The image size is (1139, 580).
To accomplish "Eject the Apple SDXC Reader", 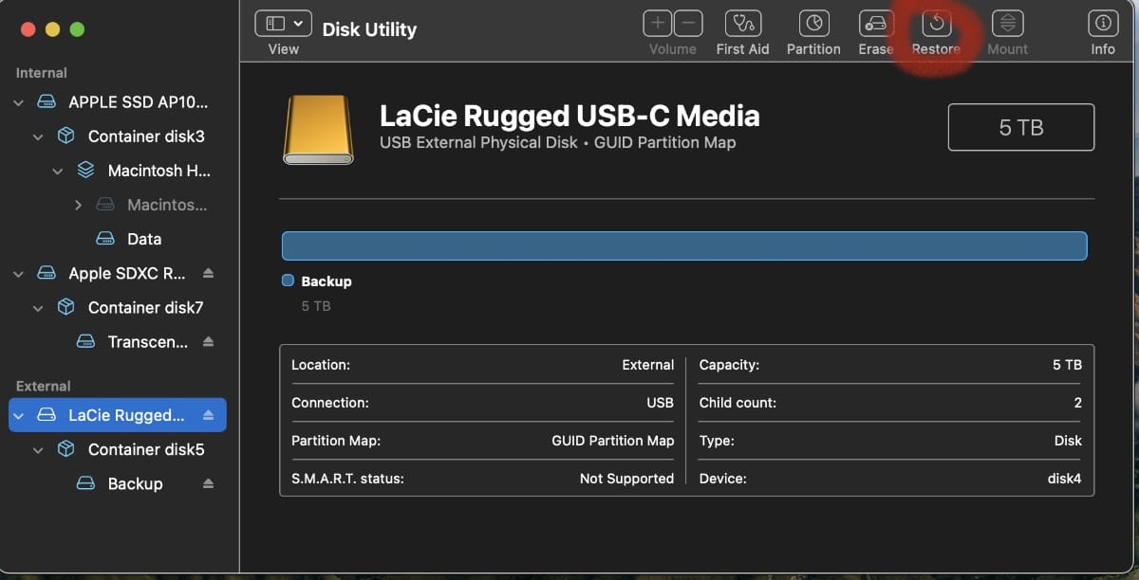I will click(209, 273).
